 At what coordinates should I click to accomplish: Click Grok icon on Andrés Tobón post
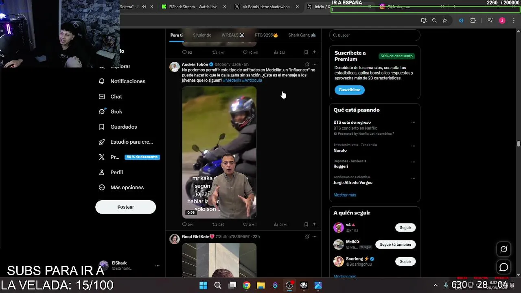pyautogui.click(x=307, y=64)
